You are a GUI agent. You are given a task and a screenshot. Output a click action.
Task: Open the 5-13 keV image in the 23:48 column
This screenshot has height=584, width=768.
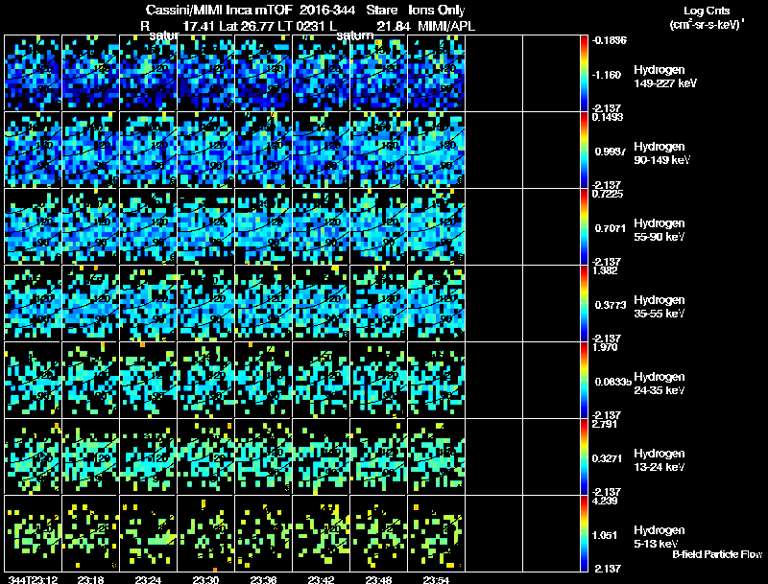[x=378, y=533]
